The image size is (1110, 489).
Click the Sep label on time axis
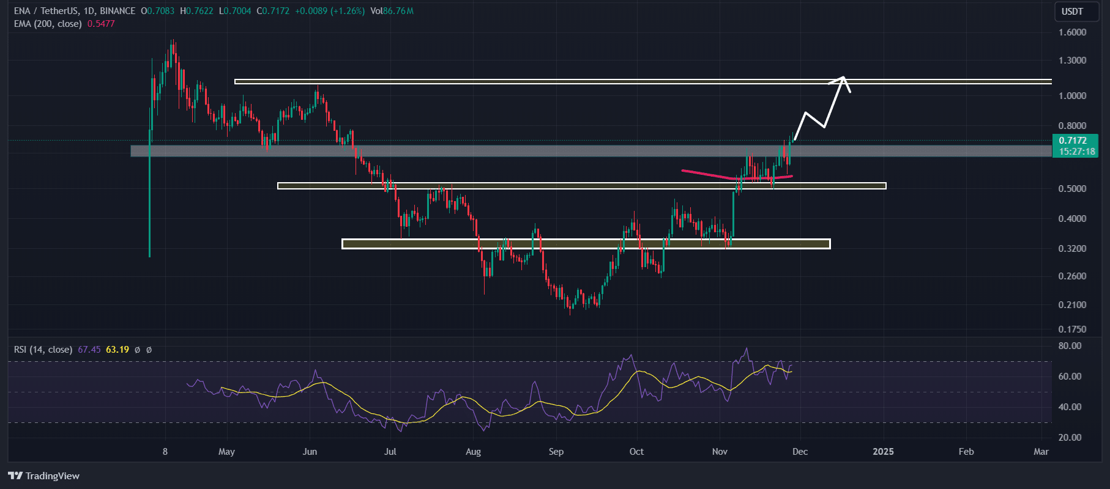pyautogui.click(x=556, y=452)
